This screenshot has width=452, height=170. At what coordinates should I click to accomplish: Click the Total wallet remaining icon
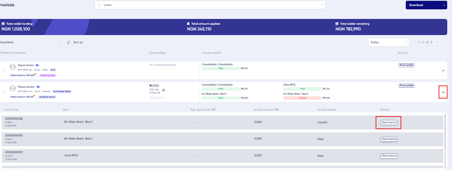click(337, 24)
